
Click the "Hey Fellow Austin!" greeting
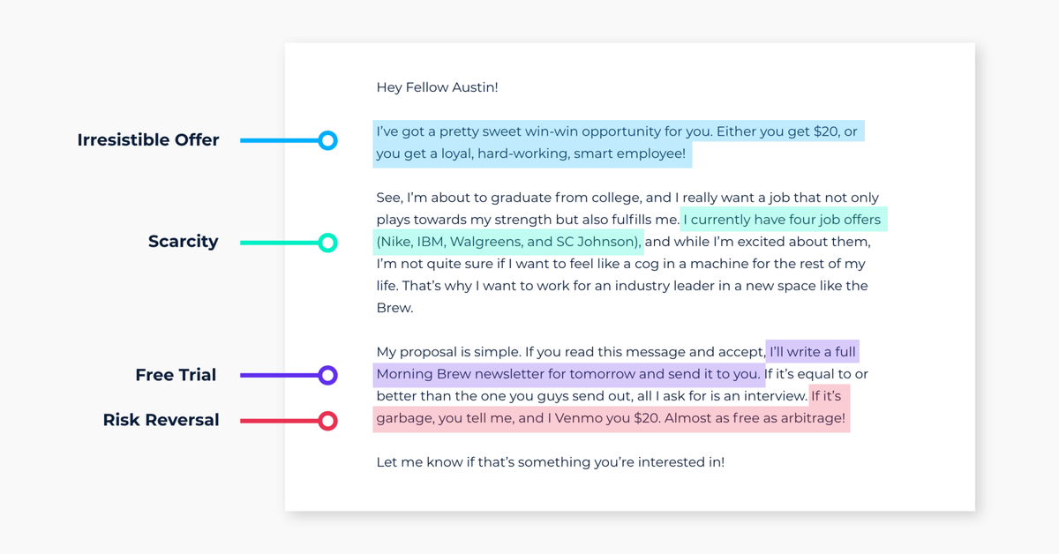(x=437, y=87)
